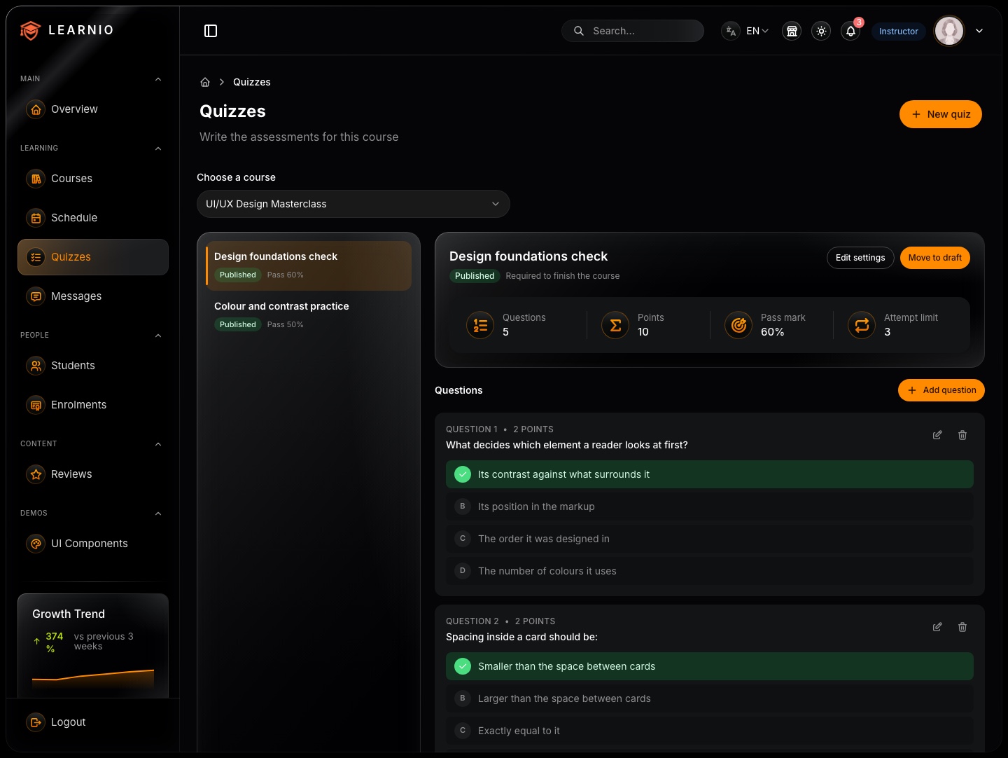Click Move to draft button

click(x=935, y=258)
